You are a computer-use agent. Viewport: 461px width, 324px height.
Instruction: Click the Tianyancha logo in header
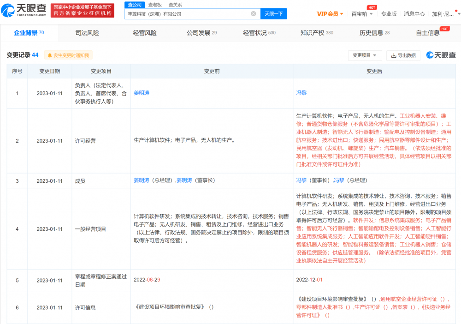24,11
